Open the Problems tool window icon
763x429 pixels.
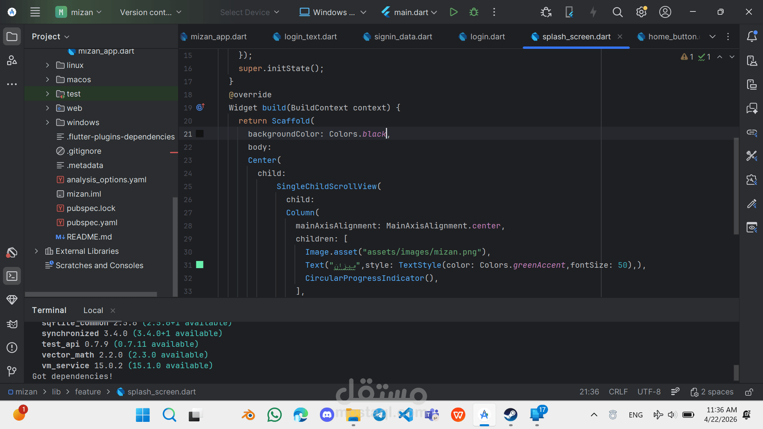click(x=12, y=348)
